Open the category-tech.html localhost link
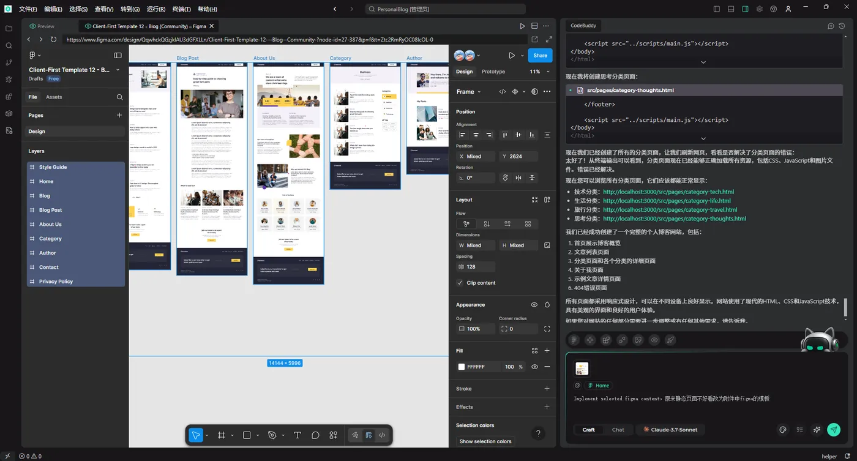This screenshot has height=461, width=857. pos(668,192)
